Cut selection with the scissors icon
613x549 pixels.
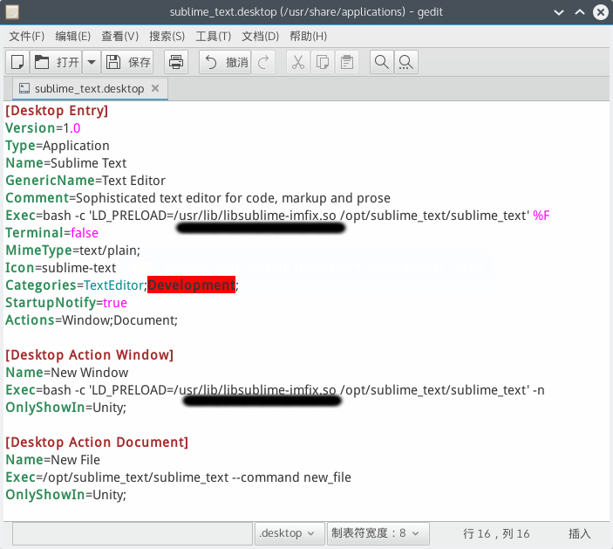298,62
